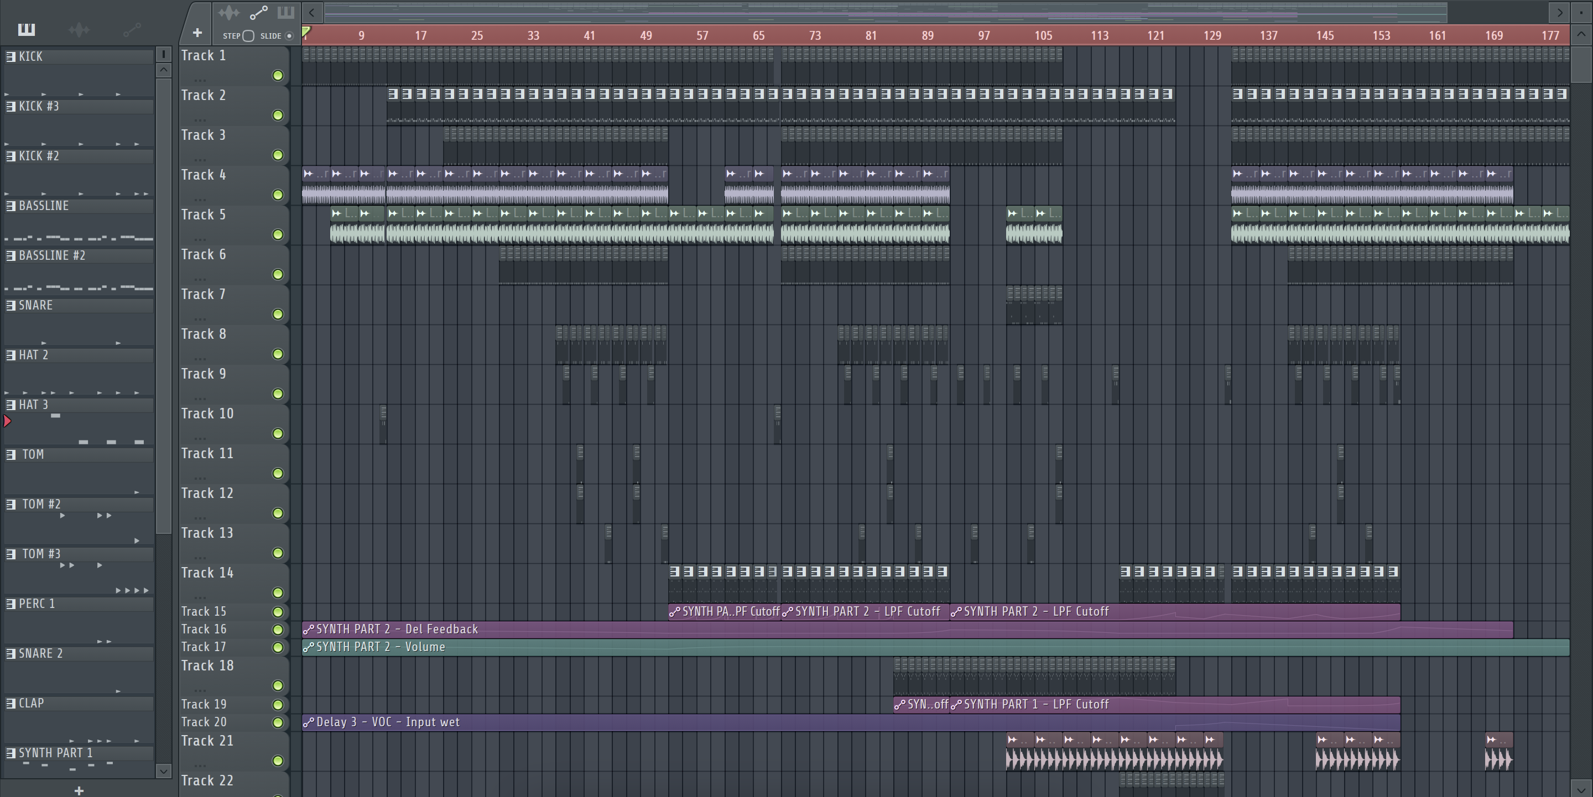The image size is (1593, 797).
Task: Mute Track 9 with its green LED
Action: click(278, 394)
